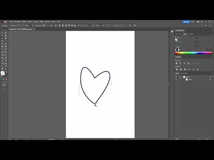Open the Object menu
Viewport: 214px width, 160px height.
pos(24,22)
